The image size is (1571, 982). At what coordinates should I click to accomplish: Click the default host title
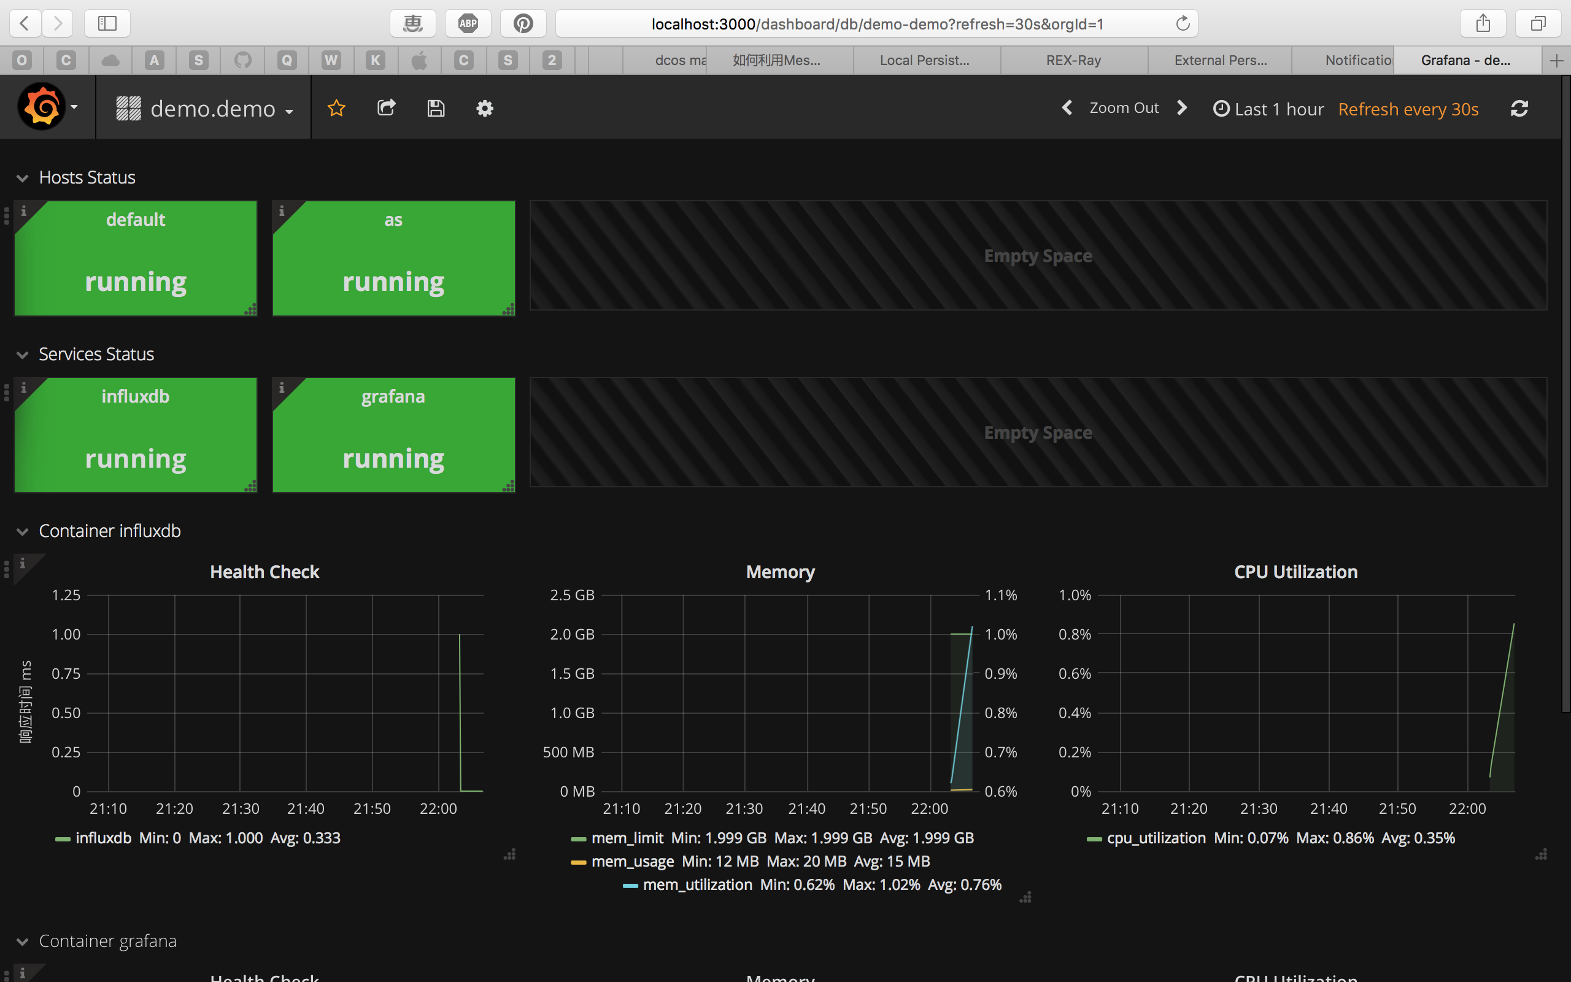[x=135, y=220]
